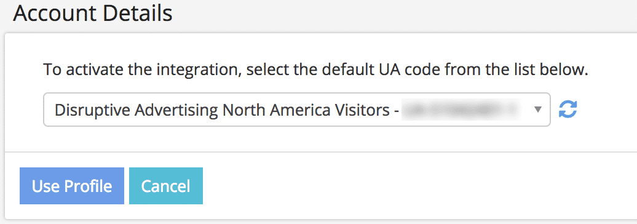The width and height of the screenshot is (637, 224).
Task: Confirm selection with the blue Use Profile button
Action: (72, 186)
